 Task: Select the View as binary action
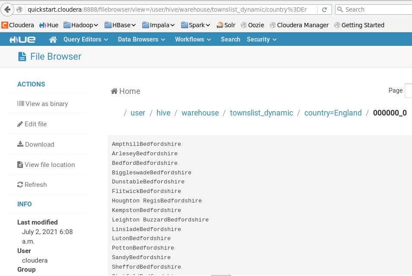point(20,103)
